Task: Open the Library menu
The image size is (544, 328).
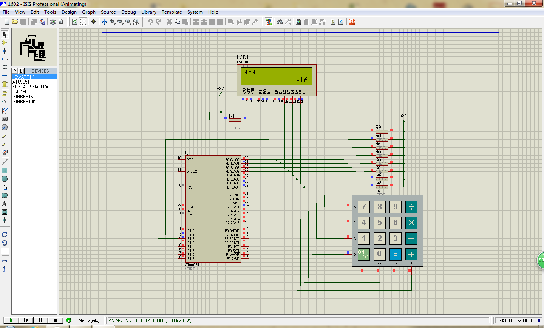Action: coord(149,12)
